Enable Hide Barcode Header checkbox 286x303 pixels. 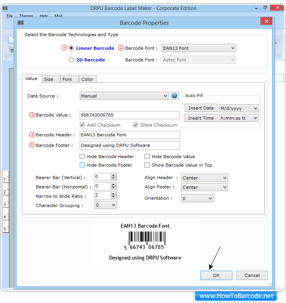[x=82, y=156]
